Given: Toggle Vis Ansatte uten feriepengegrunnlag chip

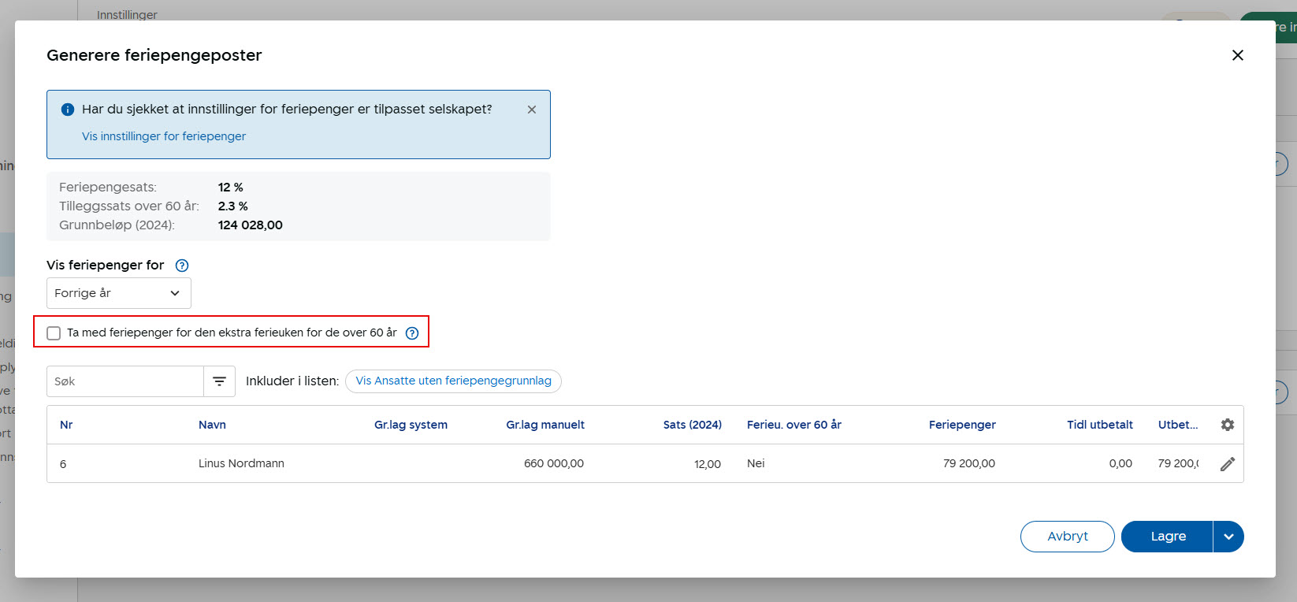Looking at the screenshot, I should click(x=453, y=381).
